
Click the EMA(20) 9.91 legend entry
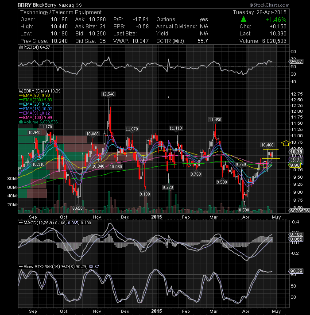click(36, 104)
